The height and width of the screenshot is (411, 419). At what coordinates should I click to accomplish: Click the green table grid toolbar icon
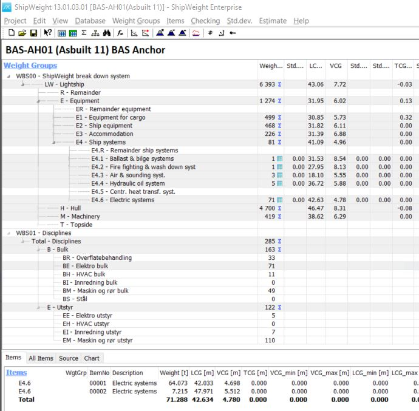(73, 33)
